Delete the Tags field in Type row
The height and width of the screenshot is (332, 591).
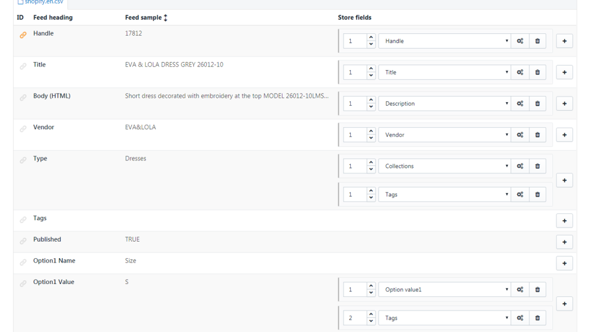(x=537, y=195)
